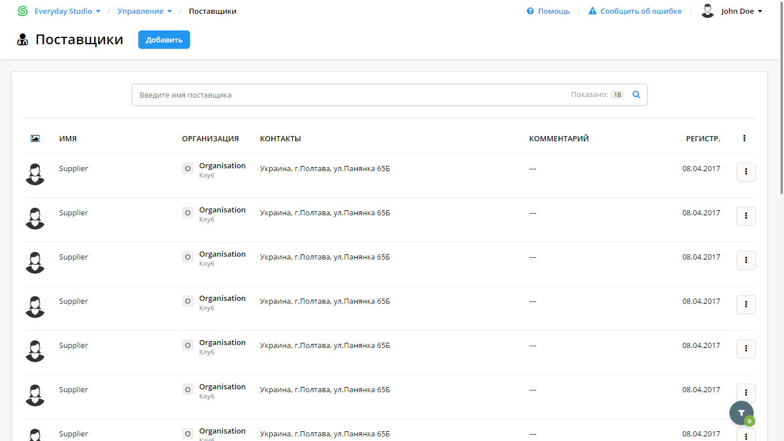Sort by the ИМЯ column header
This screenshot has width=784, height=441.
68,138
